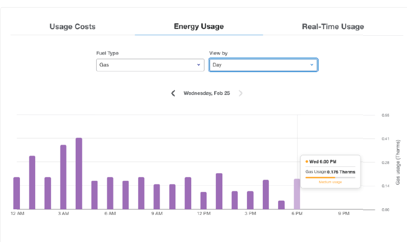Click the View by field label

218,53
